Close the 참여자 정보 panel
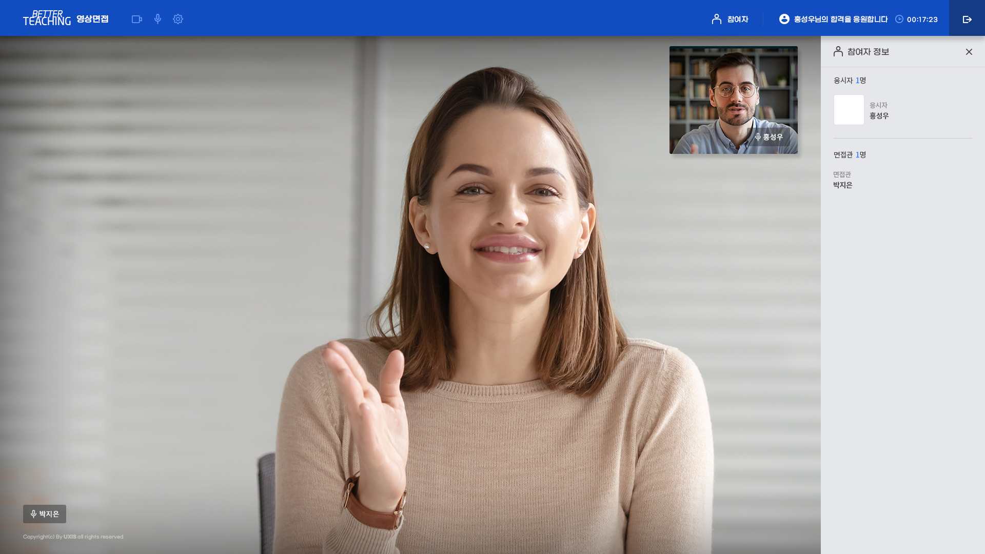 click(969, 52)
